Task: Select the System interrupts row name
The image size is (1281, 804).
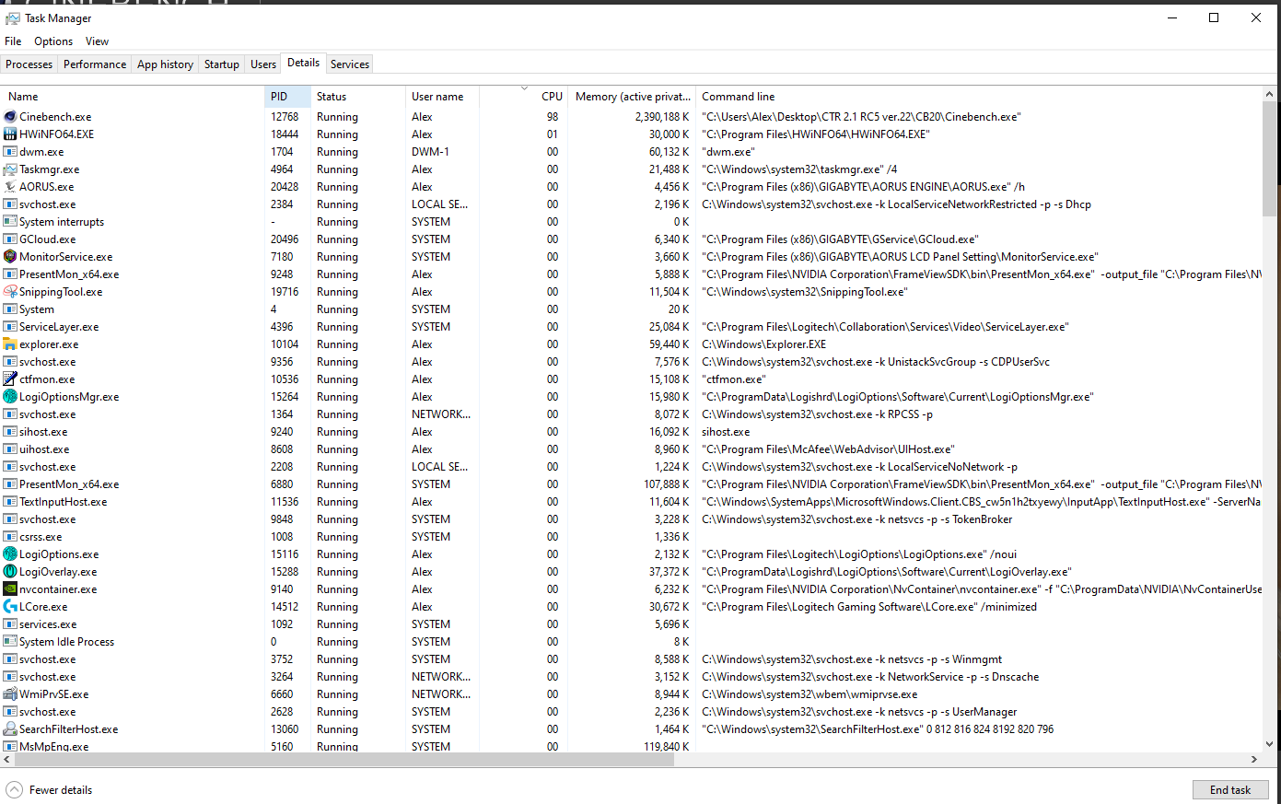Action: (x=62, y=222)
